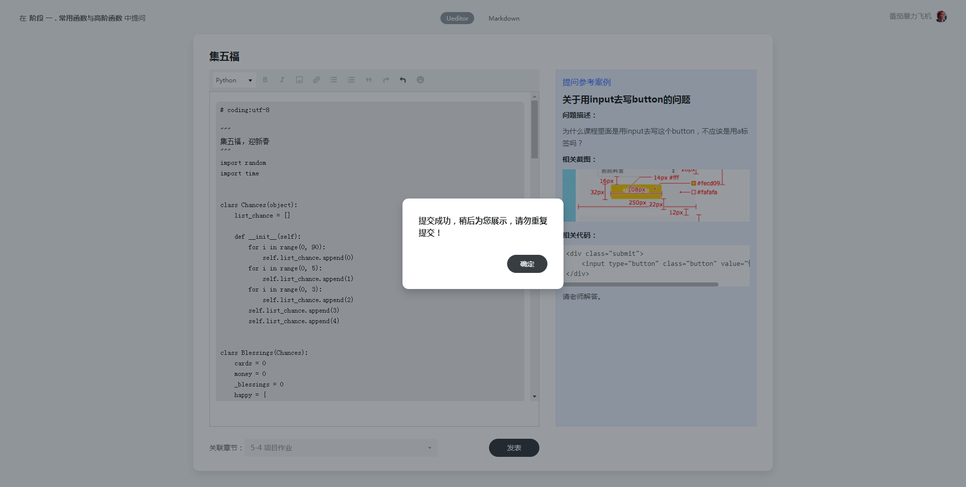Click the 请老师解答。 text
Screen dimensions: 966x487
pos(583,297)
